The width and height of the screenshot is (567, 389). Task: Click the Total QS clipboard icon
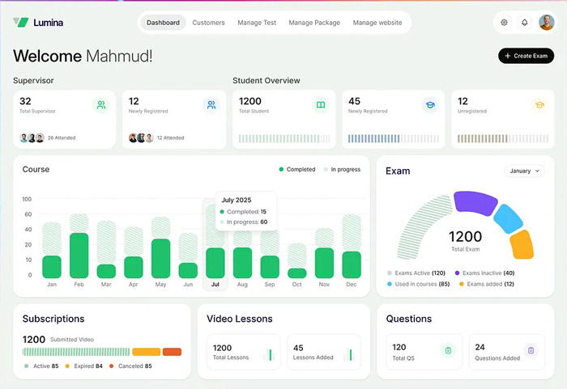pos(447,350)
